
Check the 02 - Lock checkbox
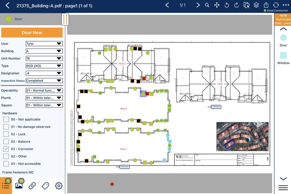pos(6,134)
